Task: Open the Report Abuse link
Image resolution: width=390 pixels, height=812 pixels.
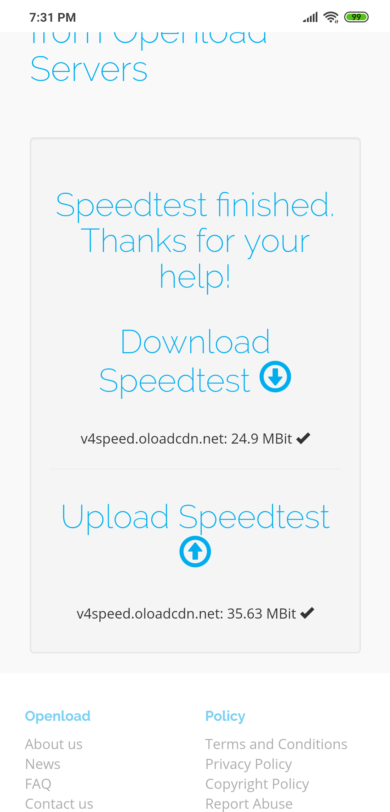Action: pyautogui.click(x=249, y=804)
